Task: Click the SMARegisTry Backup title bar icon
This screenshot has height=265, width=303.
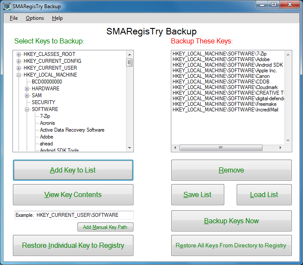Action: click(x=6, y=6)
